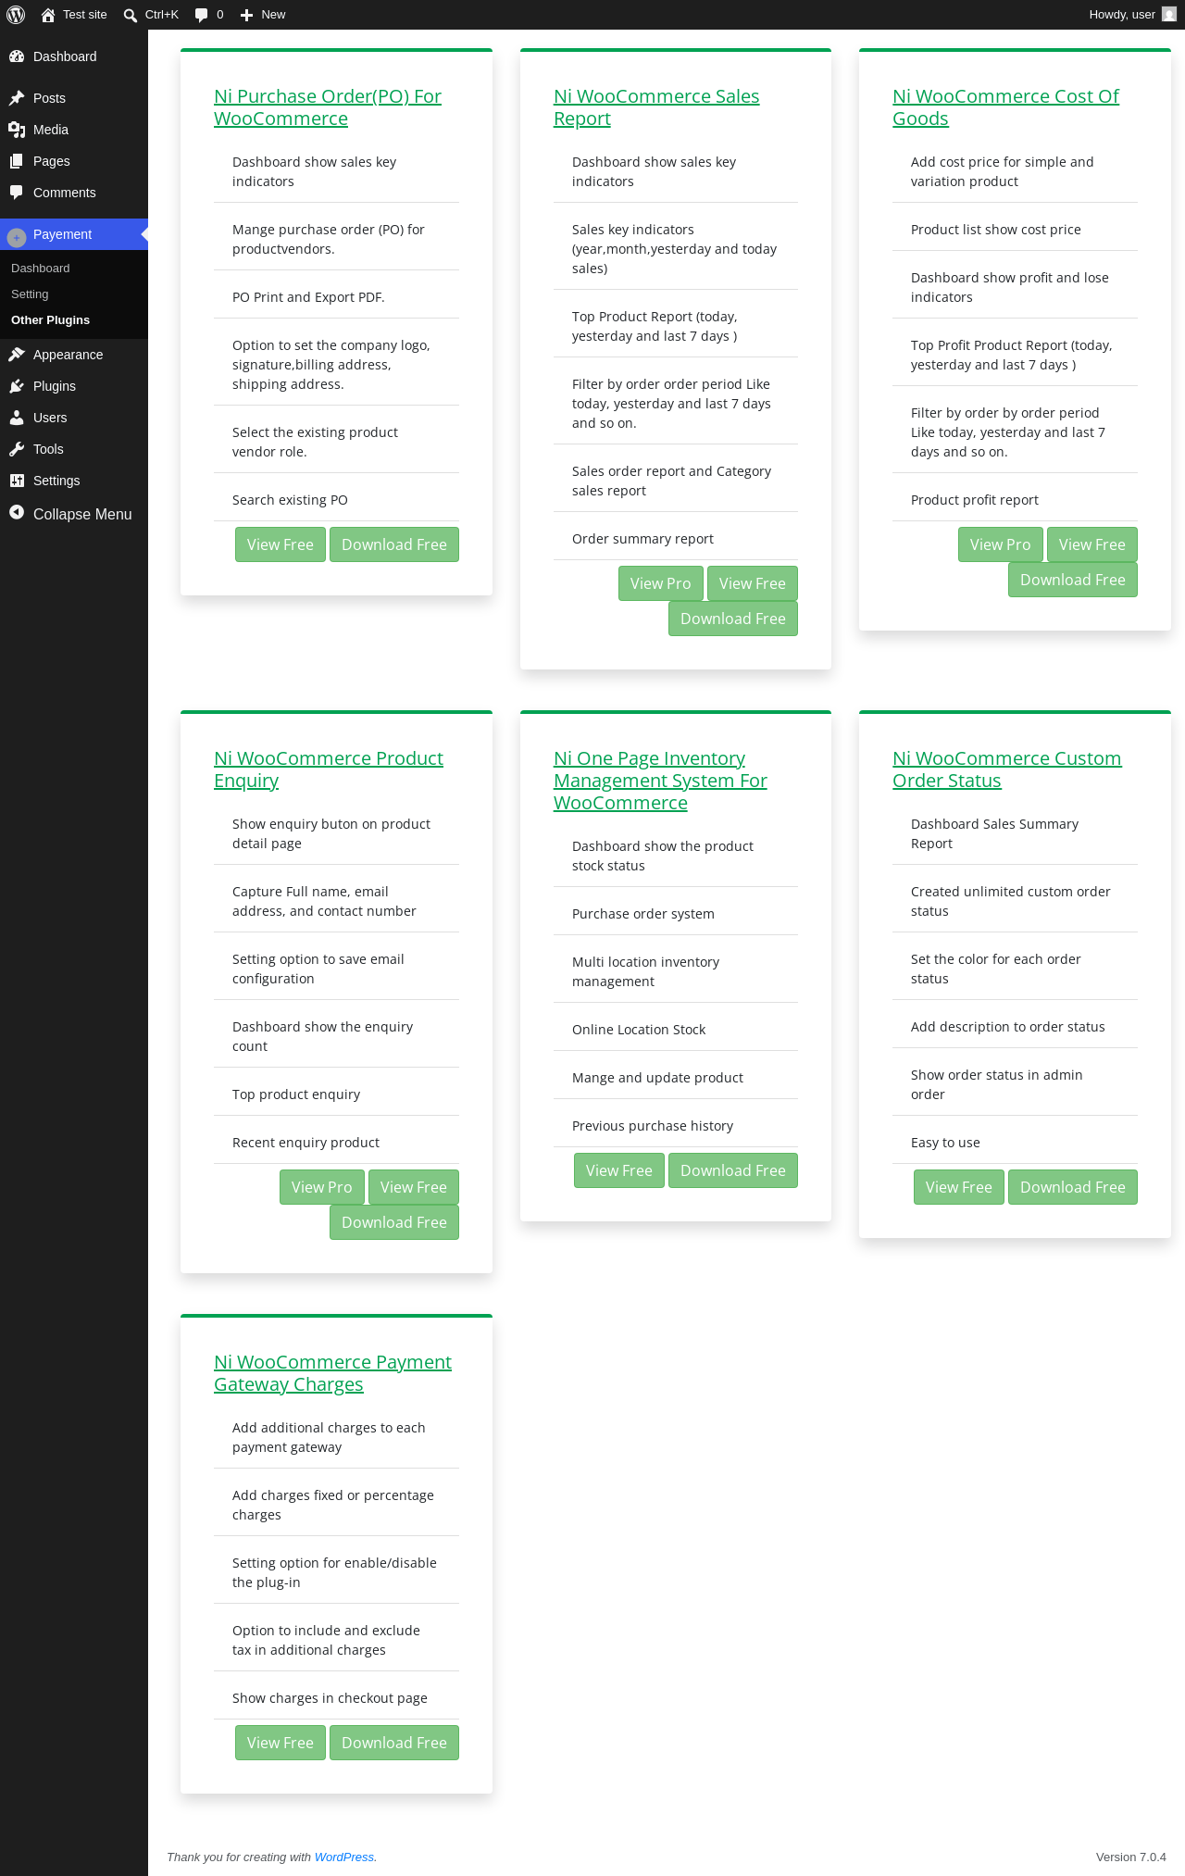Click the Tools wrench icon
This screenshot has width=1185, height=1876.
click(17, 449)
